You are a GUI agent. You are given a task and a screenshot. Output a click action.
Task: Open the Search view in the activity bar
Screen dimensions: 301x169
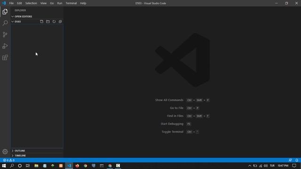coord(5,23)
